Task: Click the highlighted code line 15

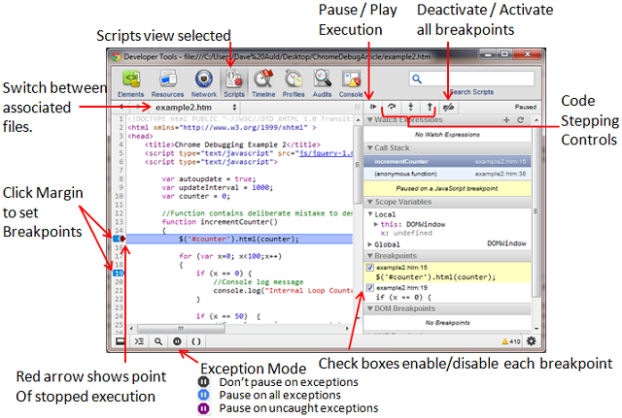Action: (239, 239)
